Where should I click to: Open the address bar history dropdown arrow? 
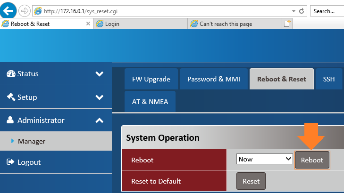(x=293, y=11)
